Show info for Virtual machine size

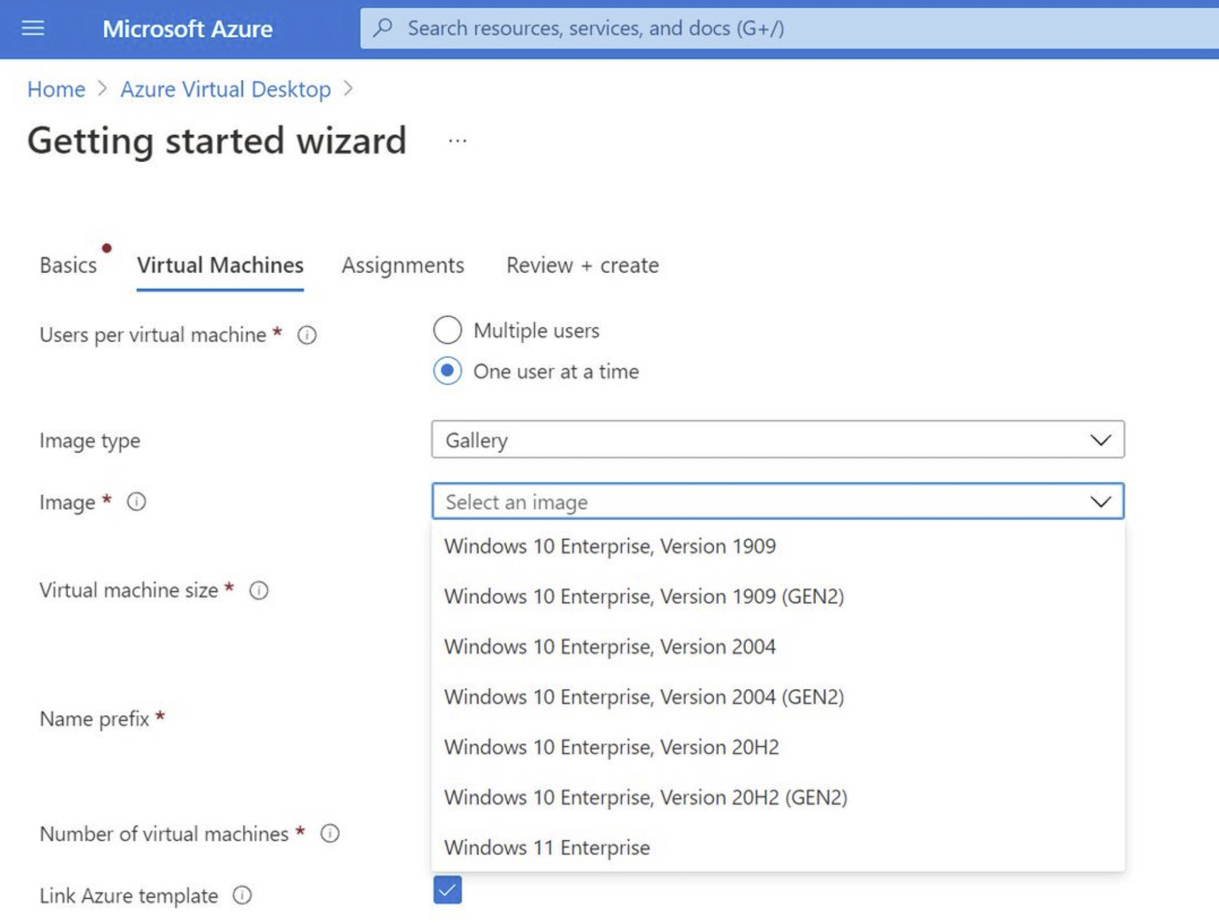tap(259, 590)
